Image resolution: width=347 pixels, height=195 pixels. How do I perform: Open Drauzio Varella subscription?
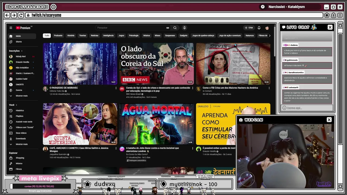pos(22,62)
